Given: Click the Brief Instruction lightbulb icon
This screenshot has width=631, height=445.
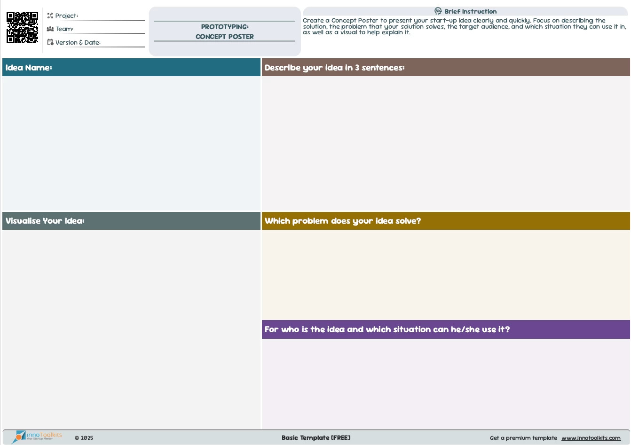Looking at the screenshot, I should pyautogui.click(x=438, y=11).
